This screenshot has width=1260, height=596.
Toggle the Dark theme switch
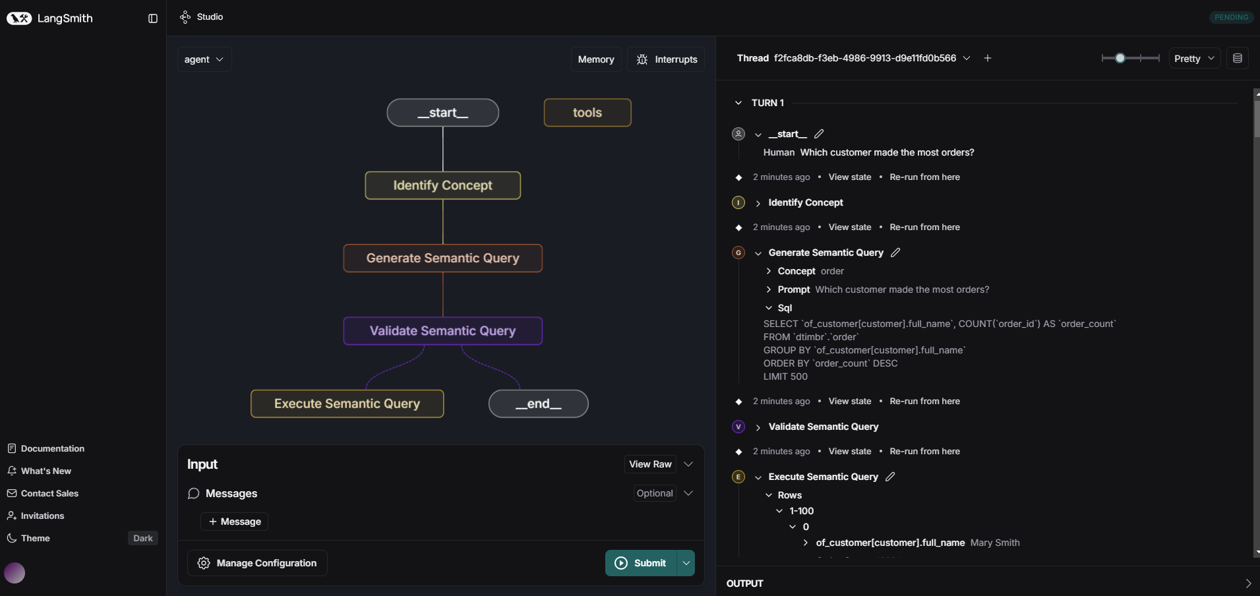tap(142, 538)
